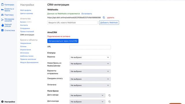Expand the Оплачено dropdown

(90, 85)
